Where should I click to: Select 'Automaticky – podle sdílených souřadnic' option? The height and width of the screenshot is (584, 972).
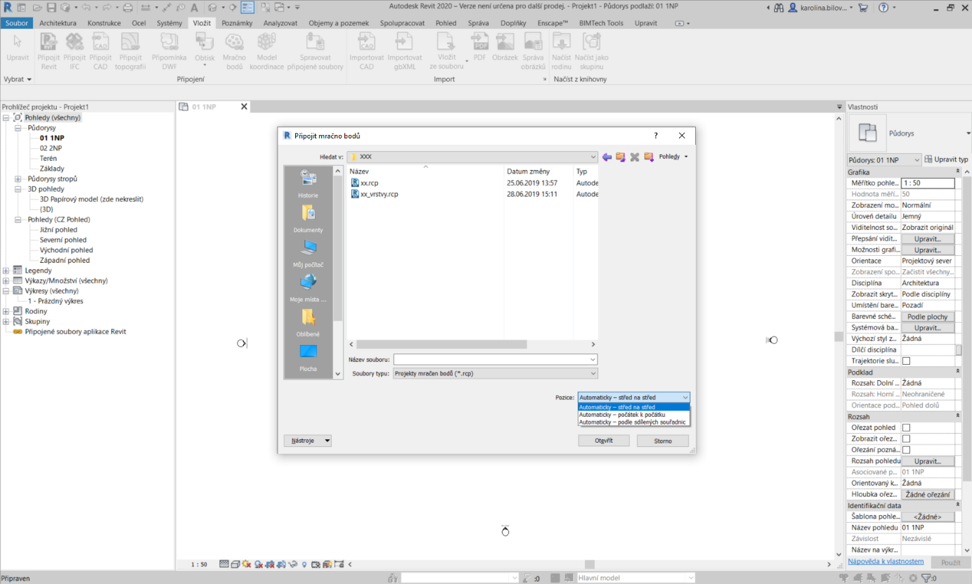click(633, 422)
